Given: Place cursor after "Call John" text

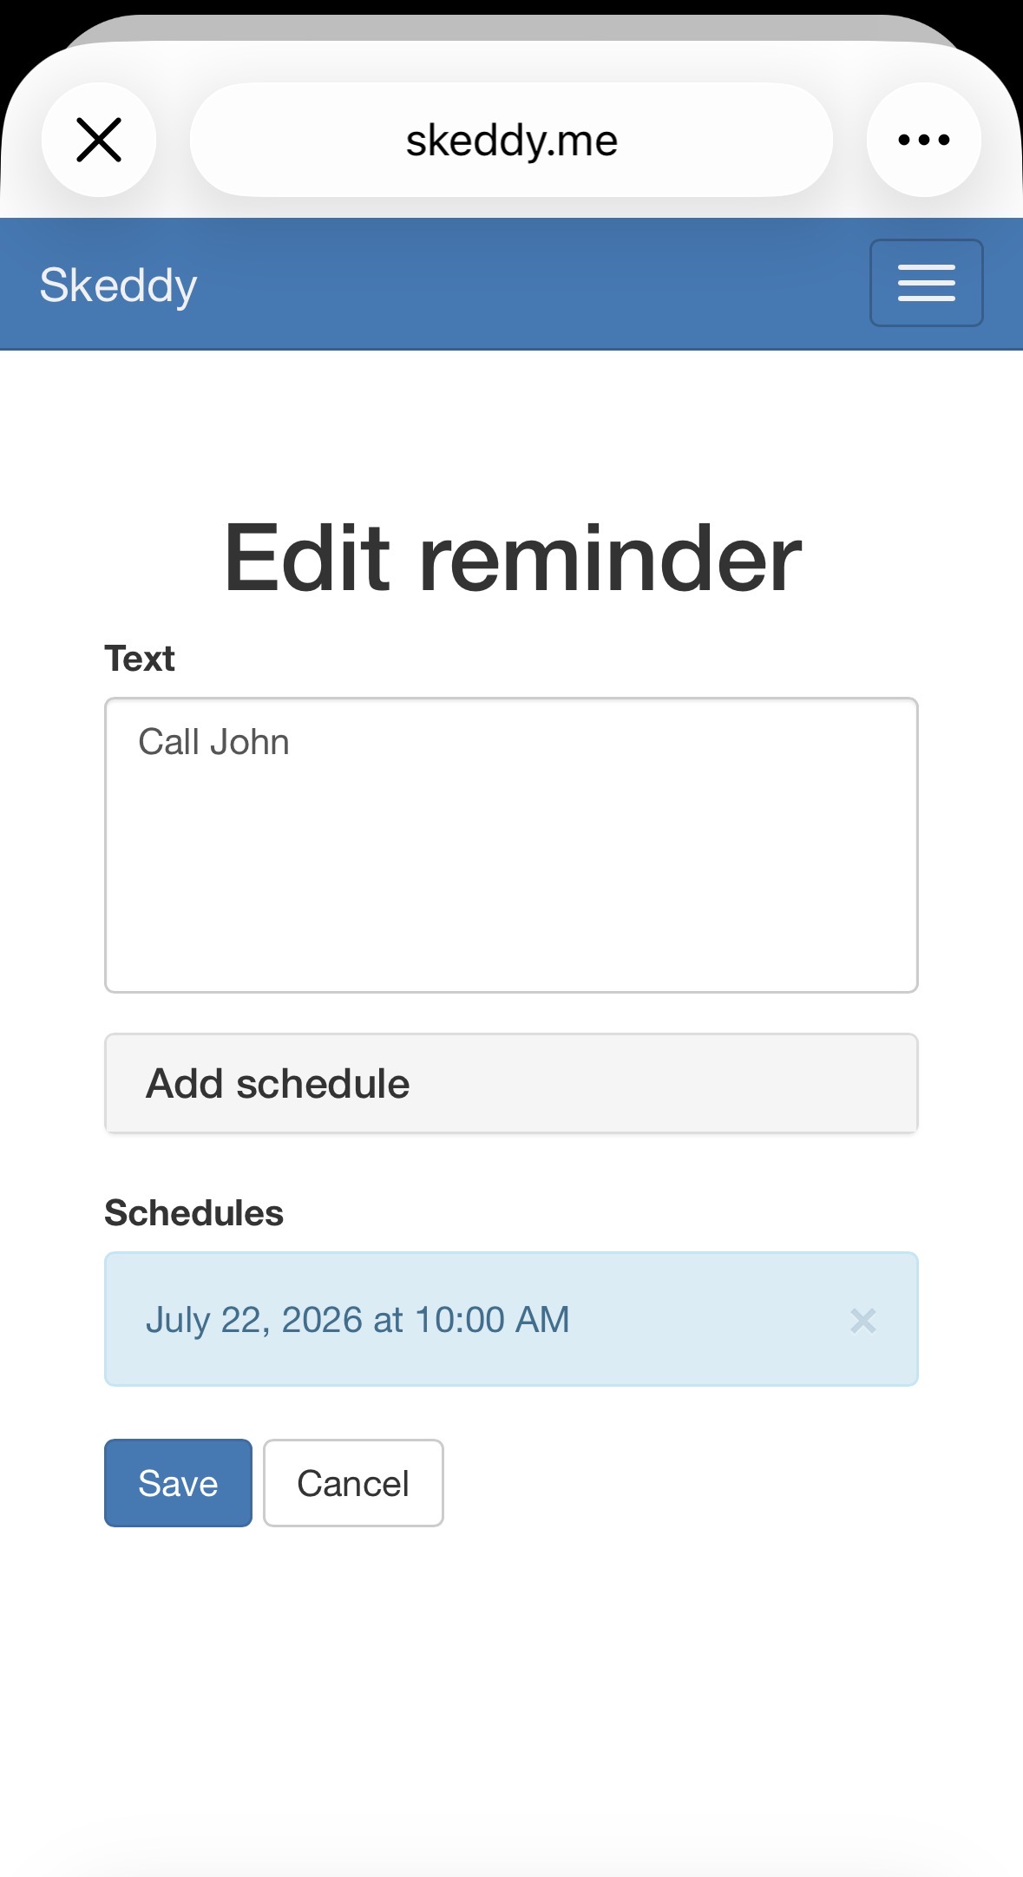Looking at the screenshot, I should [x=293, y=743].
